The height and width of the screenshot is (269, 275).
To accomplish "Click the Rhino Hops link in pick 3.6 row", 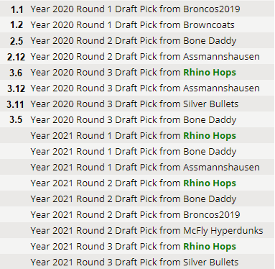I will (x=210, y=73).
